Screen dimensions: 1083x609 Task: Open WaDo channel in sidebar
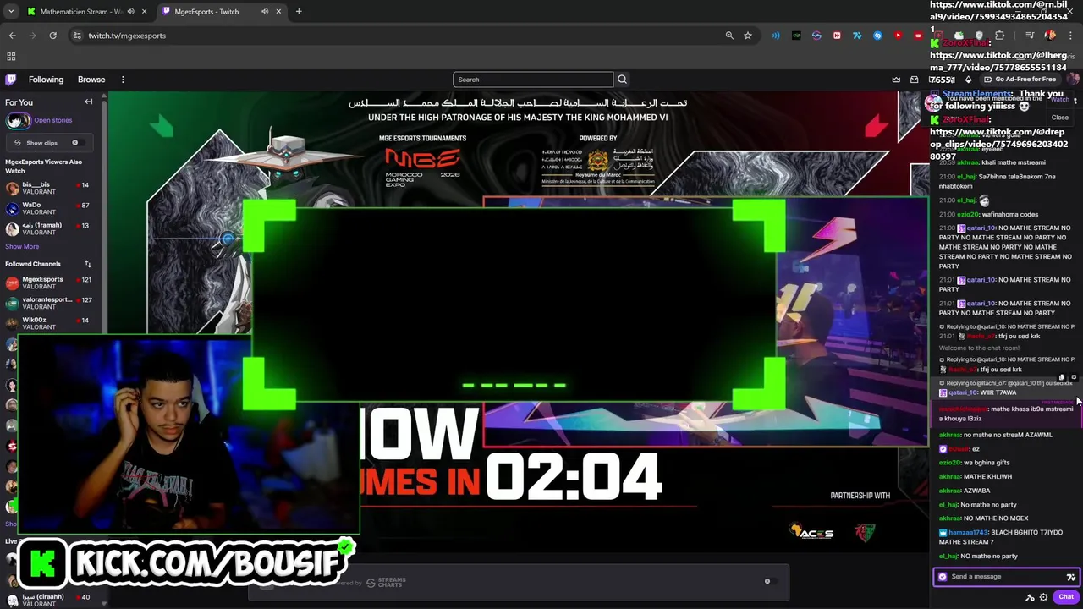(51, 208)
